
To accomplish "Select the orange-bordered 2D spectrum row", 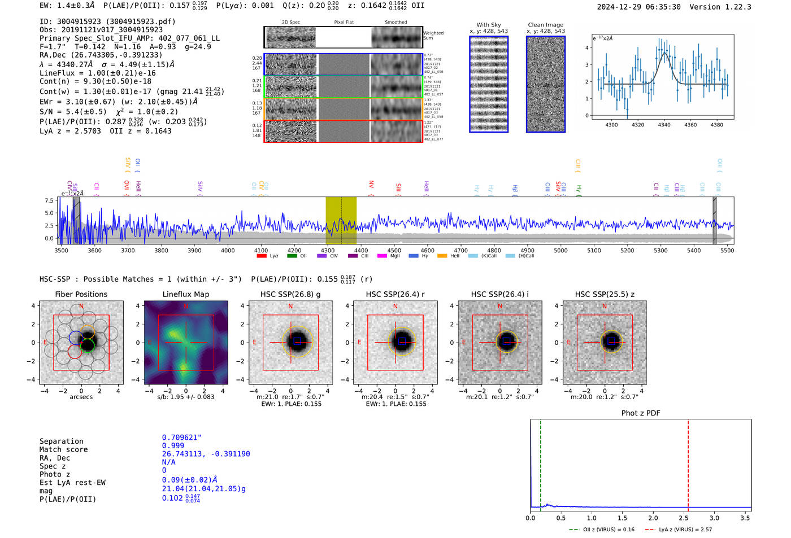I will (344, 109).
